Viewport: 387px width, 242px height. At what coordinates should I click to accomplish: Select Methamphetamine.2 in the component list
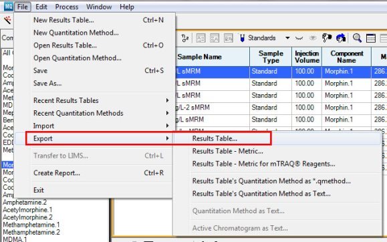pyautogui.click(x=31, y=232)
